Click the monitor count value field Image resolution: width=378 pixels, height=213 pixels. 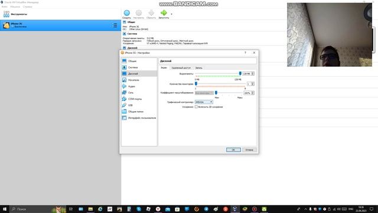click(249, 84)
